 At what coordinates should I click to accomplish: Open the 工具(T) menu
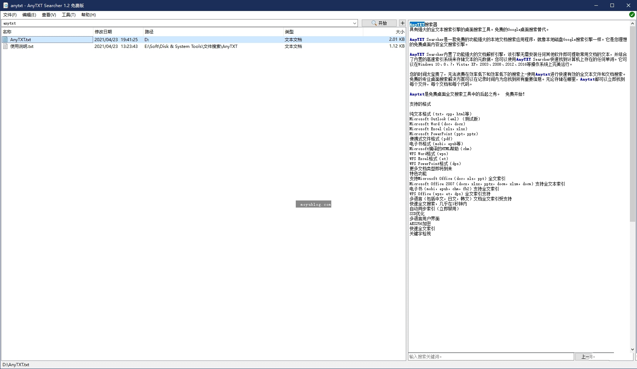click(69, 15)
